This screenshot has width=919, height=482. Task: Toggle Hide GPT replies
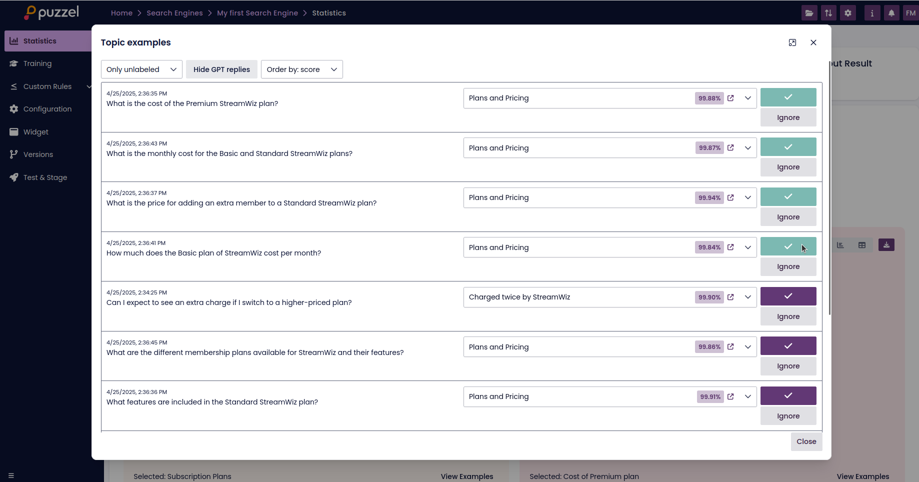(x=221, y=69)
